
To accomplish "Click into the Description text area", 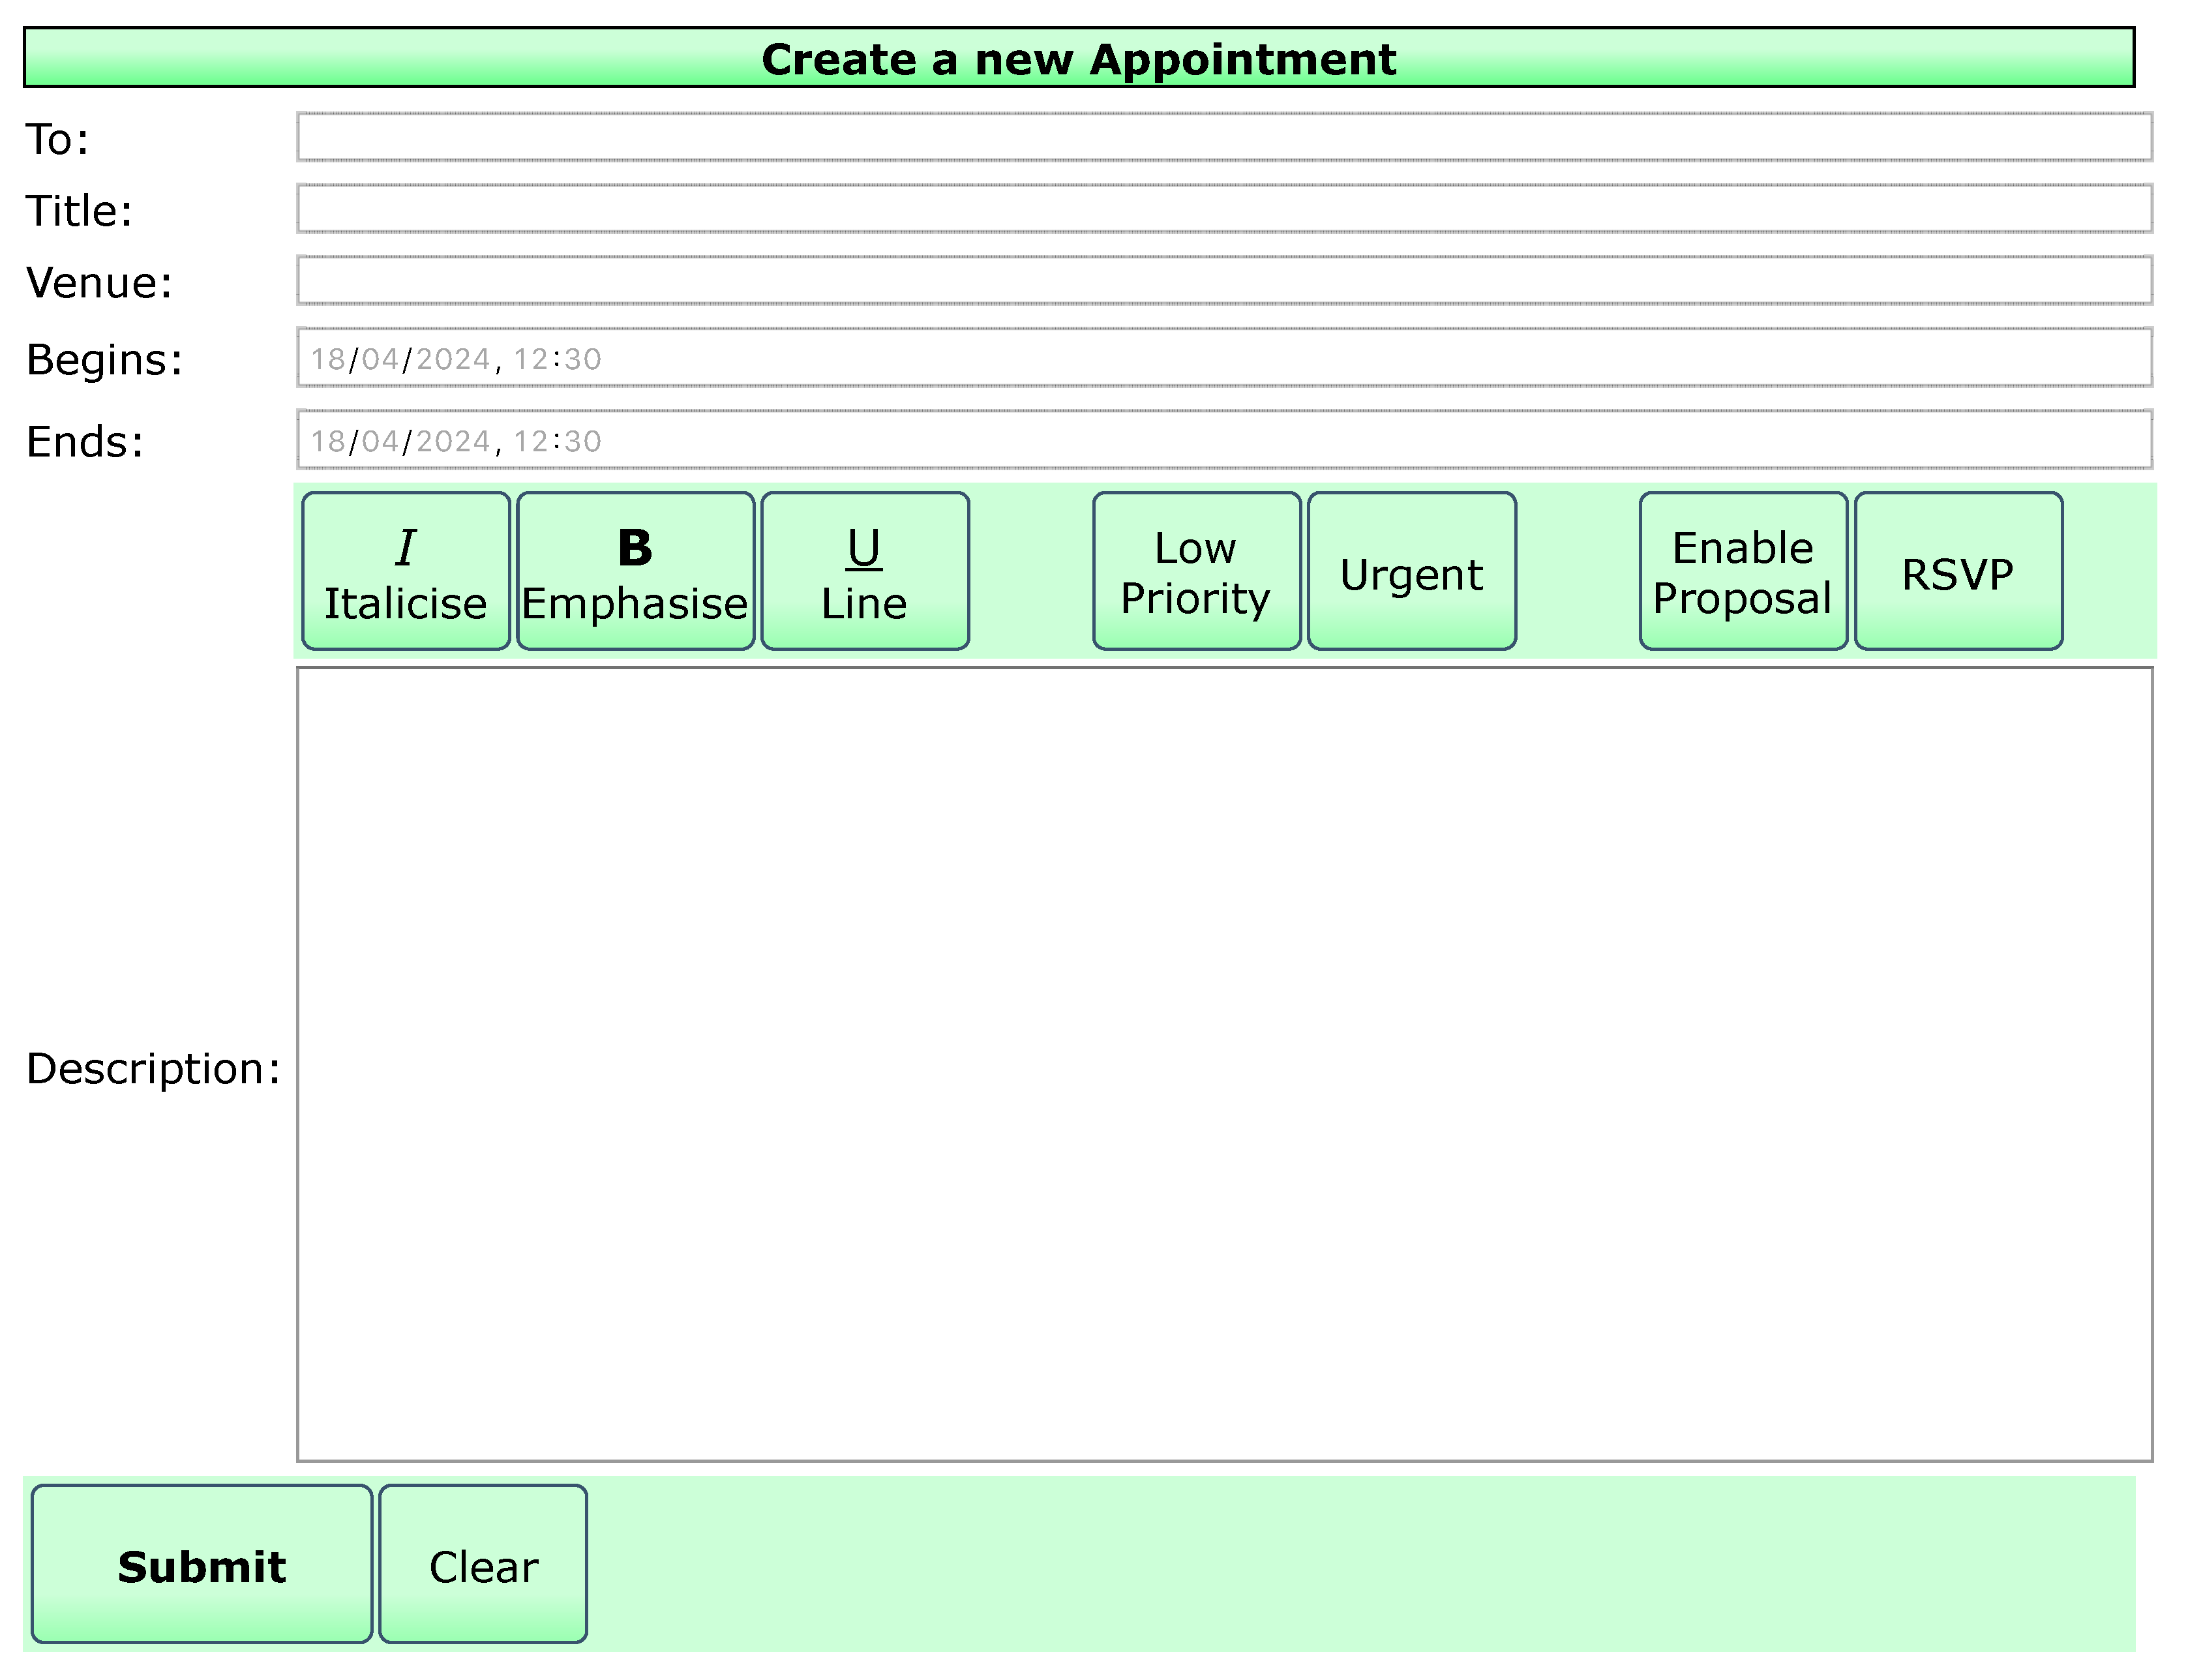I will 1223,1064.
